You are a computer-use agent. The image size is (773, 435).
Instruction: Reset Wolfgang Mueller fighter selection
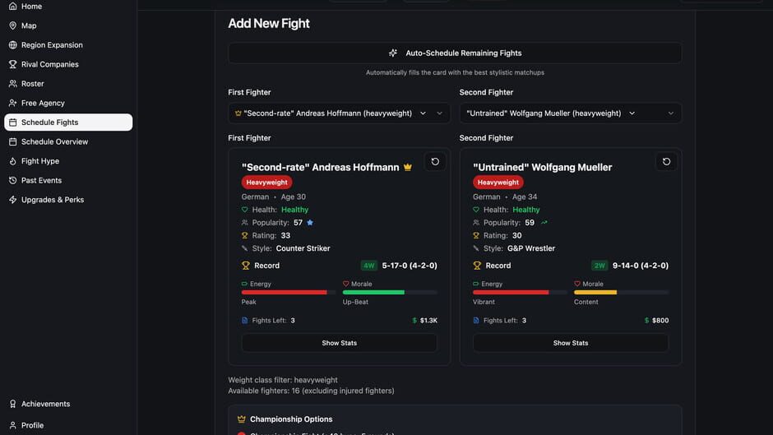point(666,162)
